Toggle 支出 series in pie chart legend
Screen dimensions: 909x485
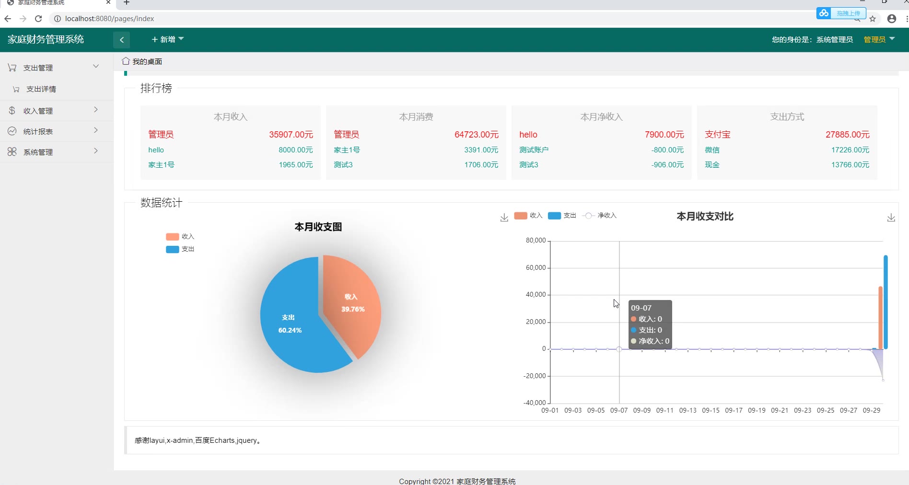pos(180,249)
